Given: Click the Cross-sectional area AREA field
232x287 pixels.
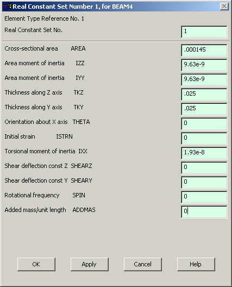Looking at the screenshot, I should point(204,50).
